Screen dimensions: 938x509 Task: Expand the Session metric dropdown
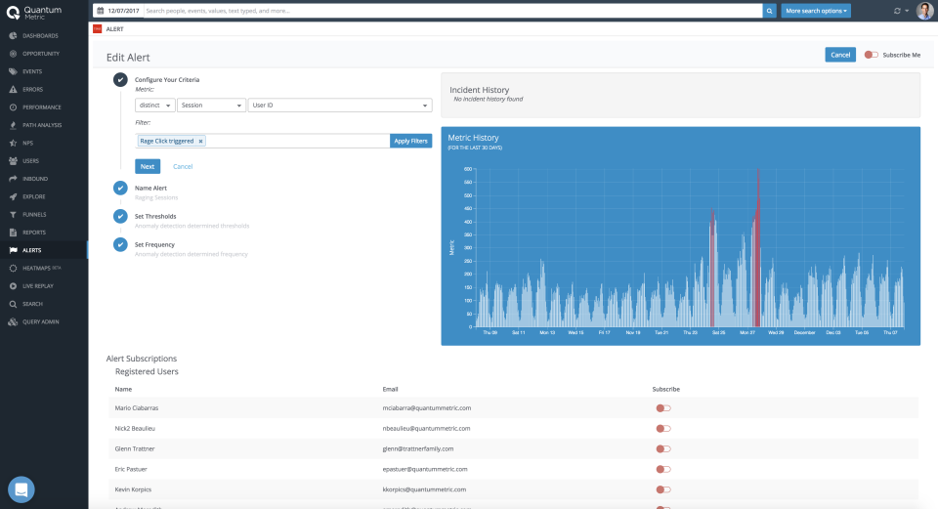coord(212,106)
